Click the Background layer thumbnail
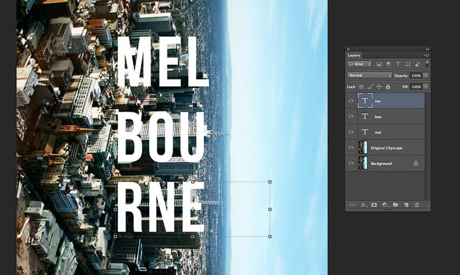460x275 pixels. pyautogui.click(x=363, y=163)
